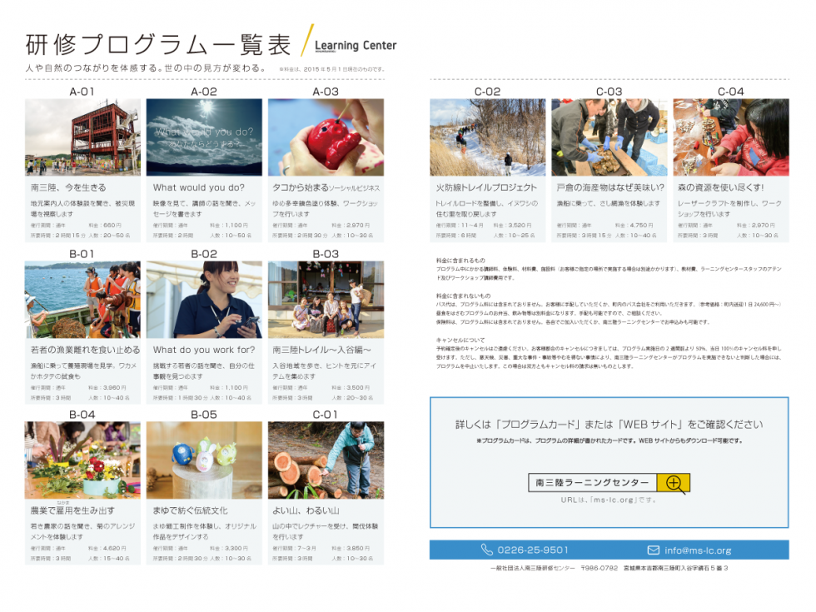The width and height of the screenshot is (816, 612).
Task: Click the 研修プログラム一覧表 page heading
Action: point(158,43)
